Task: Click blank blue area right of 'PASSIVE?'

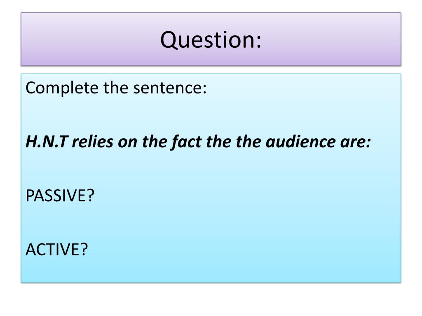Action: [x=242, y=195]
